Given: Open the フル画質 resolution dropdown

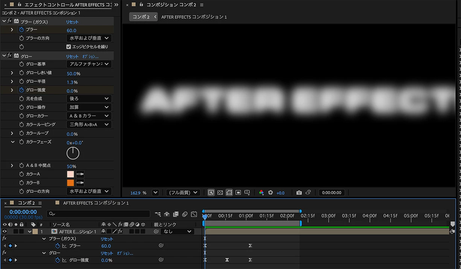Looking at the screenshot, I should (x=183, y=192).
